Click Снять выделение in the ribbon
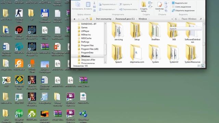219x123 pixels. (181, 7)
